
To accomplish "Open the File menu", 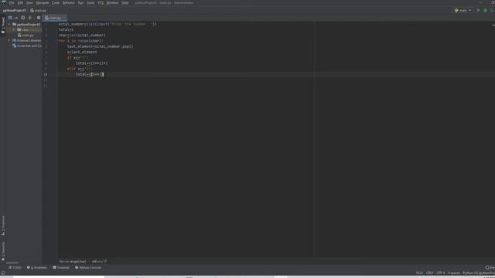I will click(12, 3).
